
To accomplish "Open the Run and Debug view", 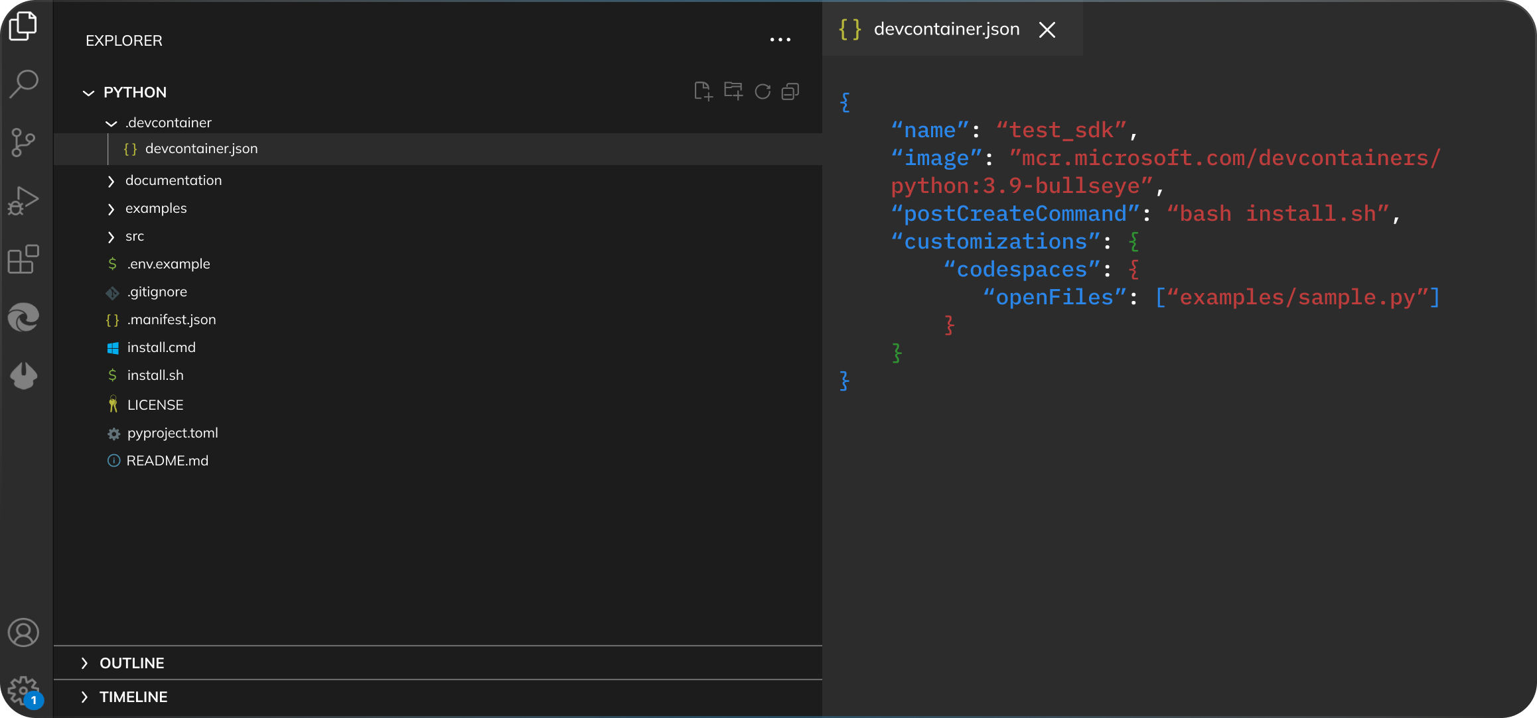I will tap(24, 200).
